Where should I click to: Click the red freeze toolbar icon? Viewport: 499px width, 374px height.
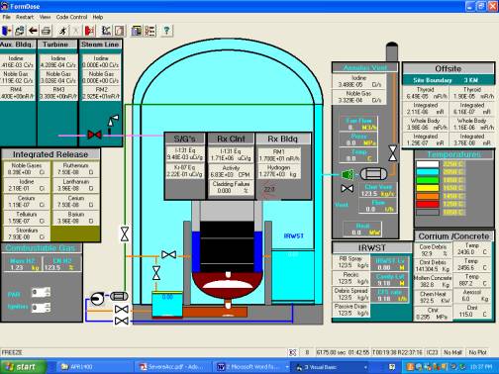point(89,31)
